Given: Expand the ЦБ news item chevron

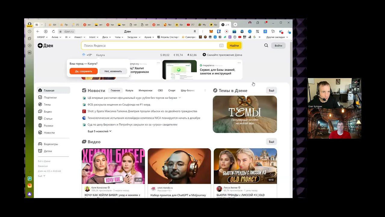Looking at the screenshot, I should pos(180,98).
